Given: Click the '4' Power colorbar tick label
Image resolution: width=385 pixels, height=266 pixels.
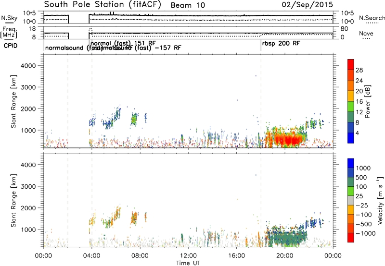Looking at the screenshot, I should point(358,133).
